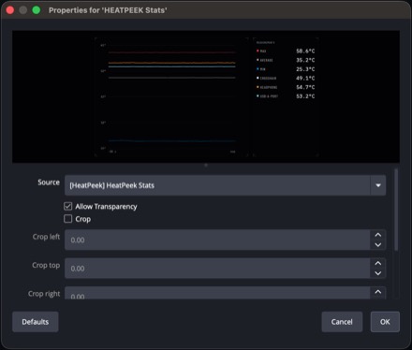
Task: Click the green zoom window button
Action: pyautogui.click(x=37, y=10)
